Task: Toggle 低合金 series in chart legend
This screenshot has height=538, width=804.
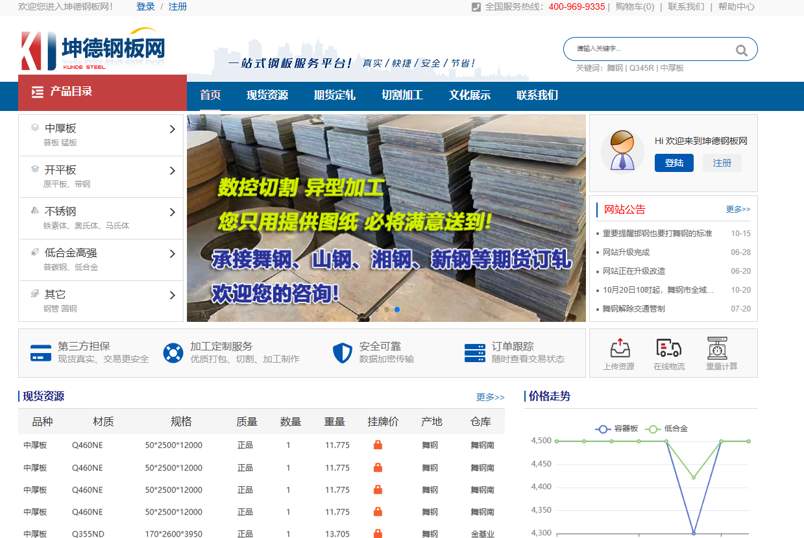Action: tap(667, 429)
